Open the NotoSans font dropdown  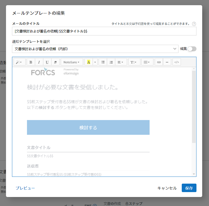point(71,62)
